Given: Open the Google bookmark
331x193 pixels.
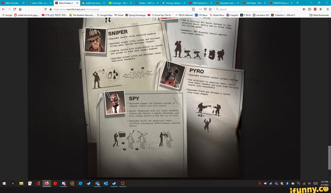Looking at the screenshot, I should click(7, 15).
